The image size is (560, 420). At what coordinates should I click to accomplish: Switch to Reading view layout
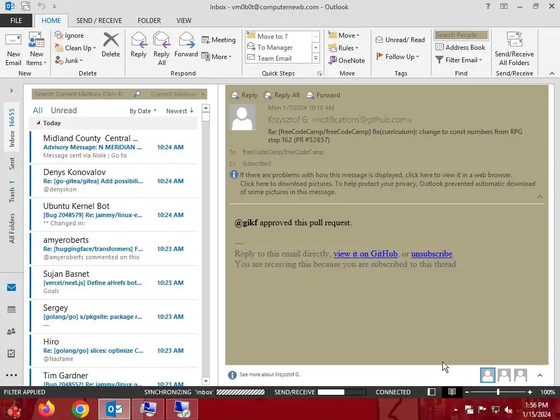(452, 392)
